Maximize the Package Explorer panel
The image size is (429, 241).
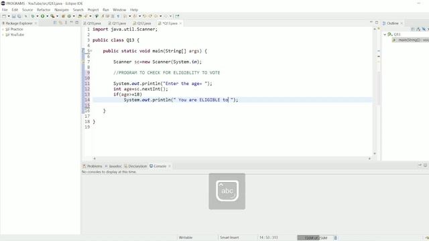coord(77,23)
